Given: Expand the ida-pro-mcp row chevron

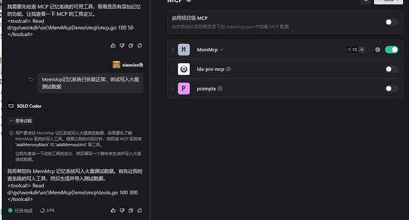Looking at the screenshot, I should pos(172,69).
